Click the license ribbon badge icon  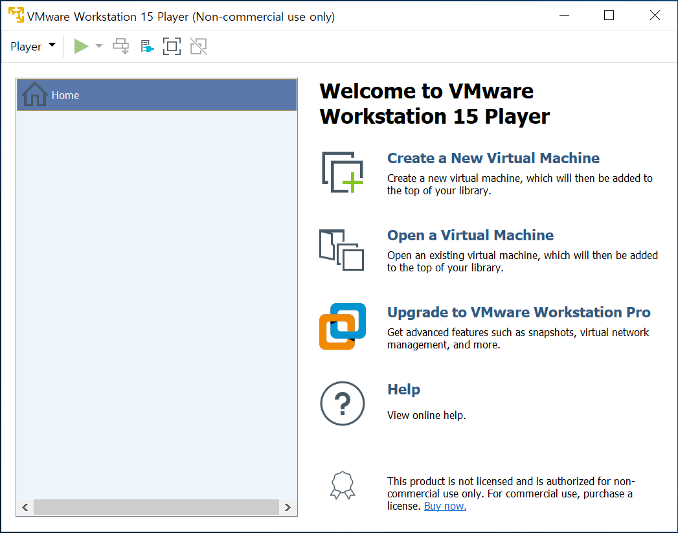(343, 486)
